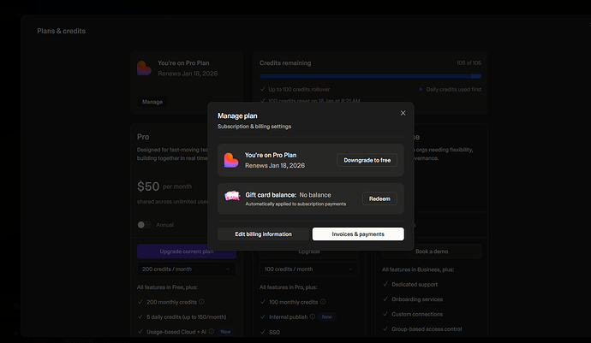
Task: Click the heart logo beside Renews Jan 18
Action: coord(144,68)
